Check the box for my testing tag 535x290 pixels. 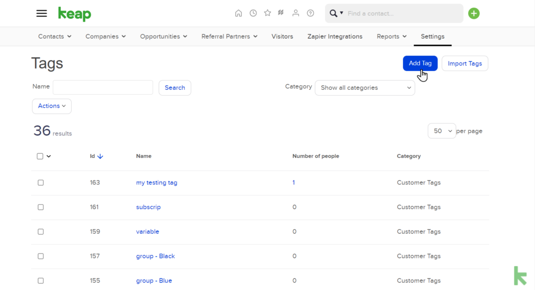tap(41, 182)
